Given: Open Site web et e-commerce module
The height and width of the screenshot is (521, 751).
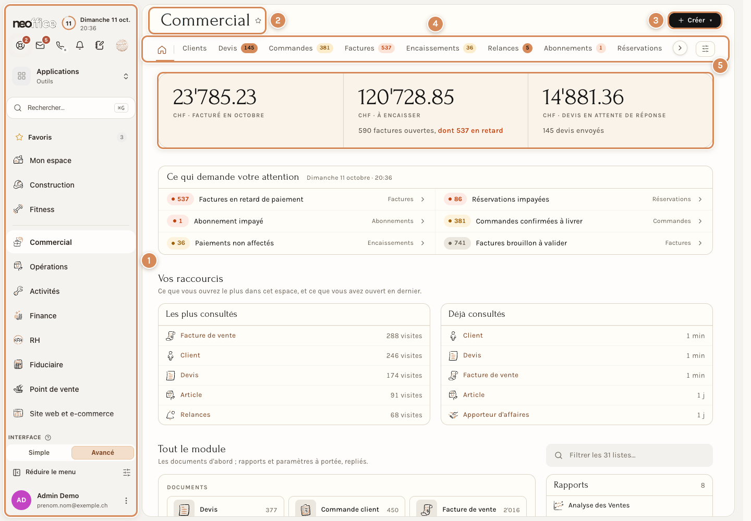Looking at the screenshot, I should point(71,414).
